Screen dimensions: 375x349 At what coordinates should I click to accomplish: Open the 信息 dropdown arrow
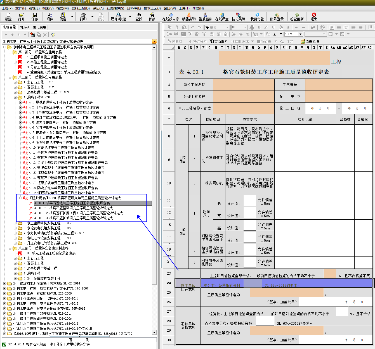[72, 16]
